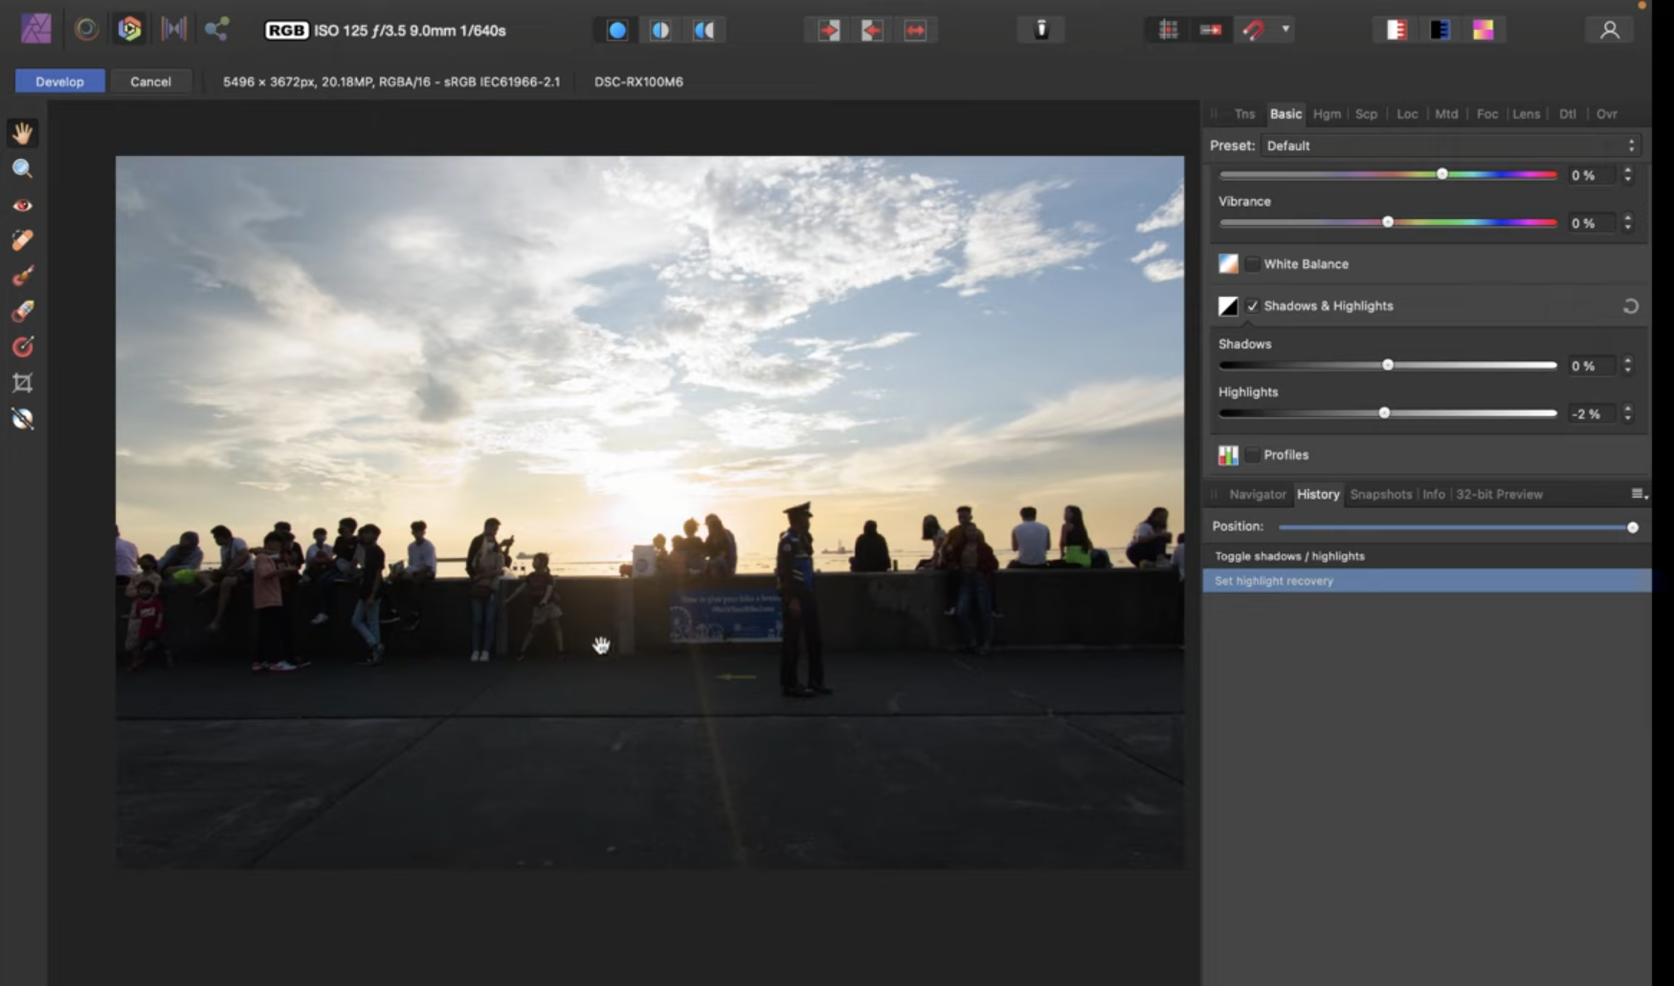Switch to the Export persona icon

[x=216, y=30]
